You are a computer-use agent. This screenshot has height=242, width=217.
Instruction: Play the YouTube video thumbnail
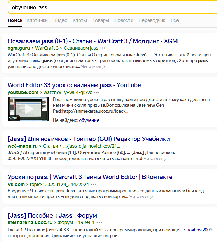(x=28, y=109)
